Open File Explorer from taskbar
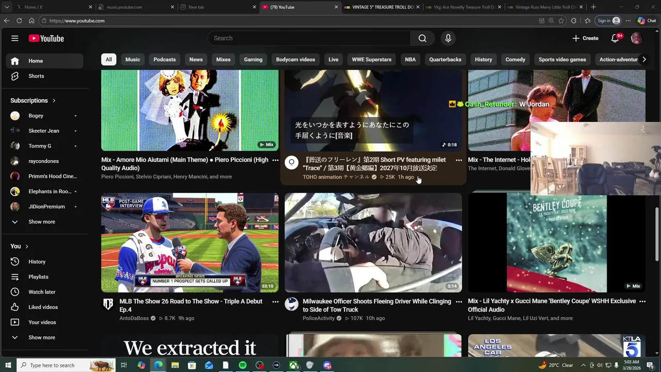 175,365
